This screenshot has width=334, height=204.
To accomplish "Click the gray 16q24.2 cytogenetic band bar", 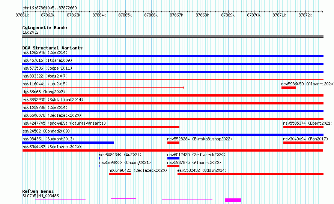I will pyautogui.click(x=173, y=36).
